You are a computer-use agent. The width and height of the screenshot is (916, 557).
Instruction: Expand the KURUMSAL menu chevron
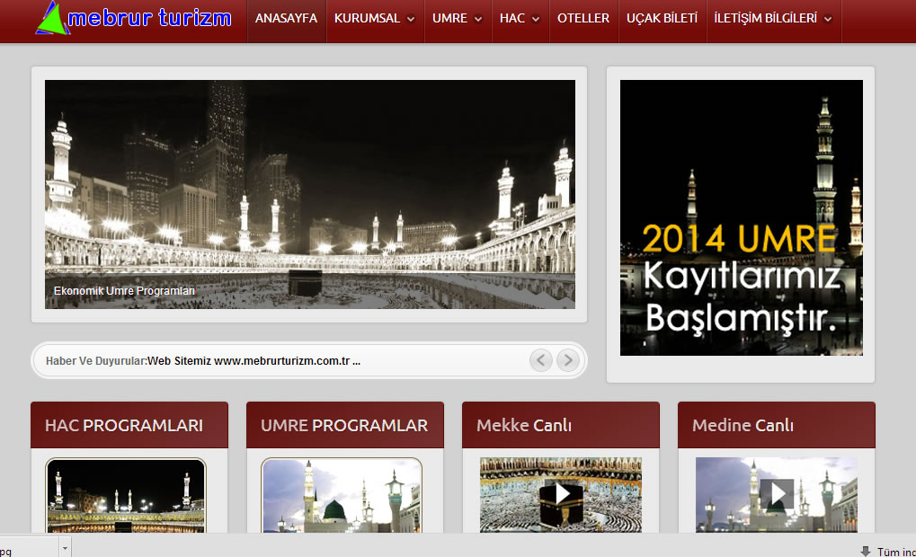(x=411, y=19)
